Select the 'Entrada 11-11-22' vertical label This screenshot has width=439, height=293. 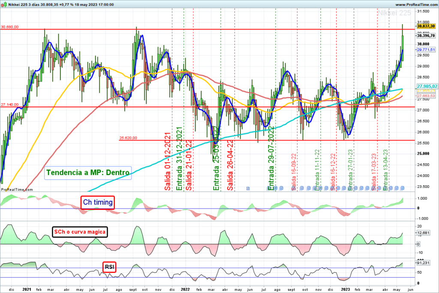point(317,170)
